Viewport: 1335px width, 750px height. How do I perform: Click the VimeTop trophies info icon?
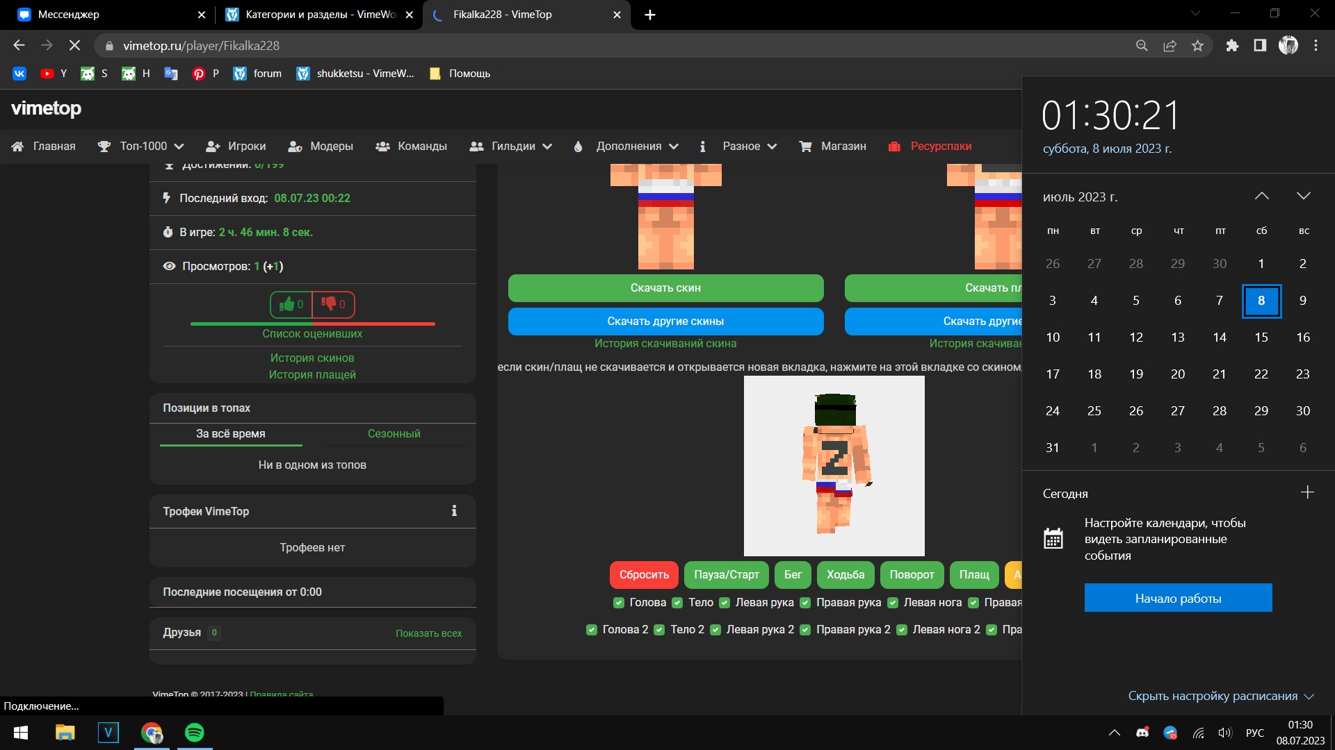pos(454,511)
